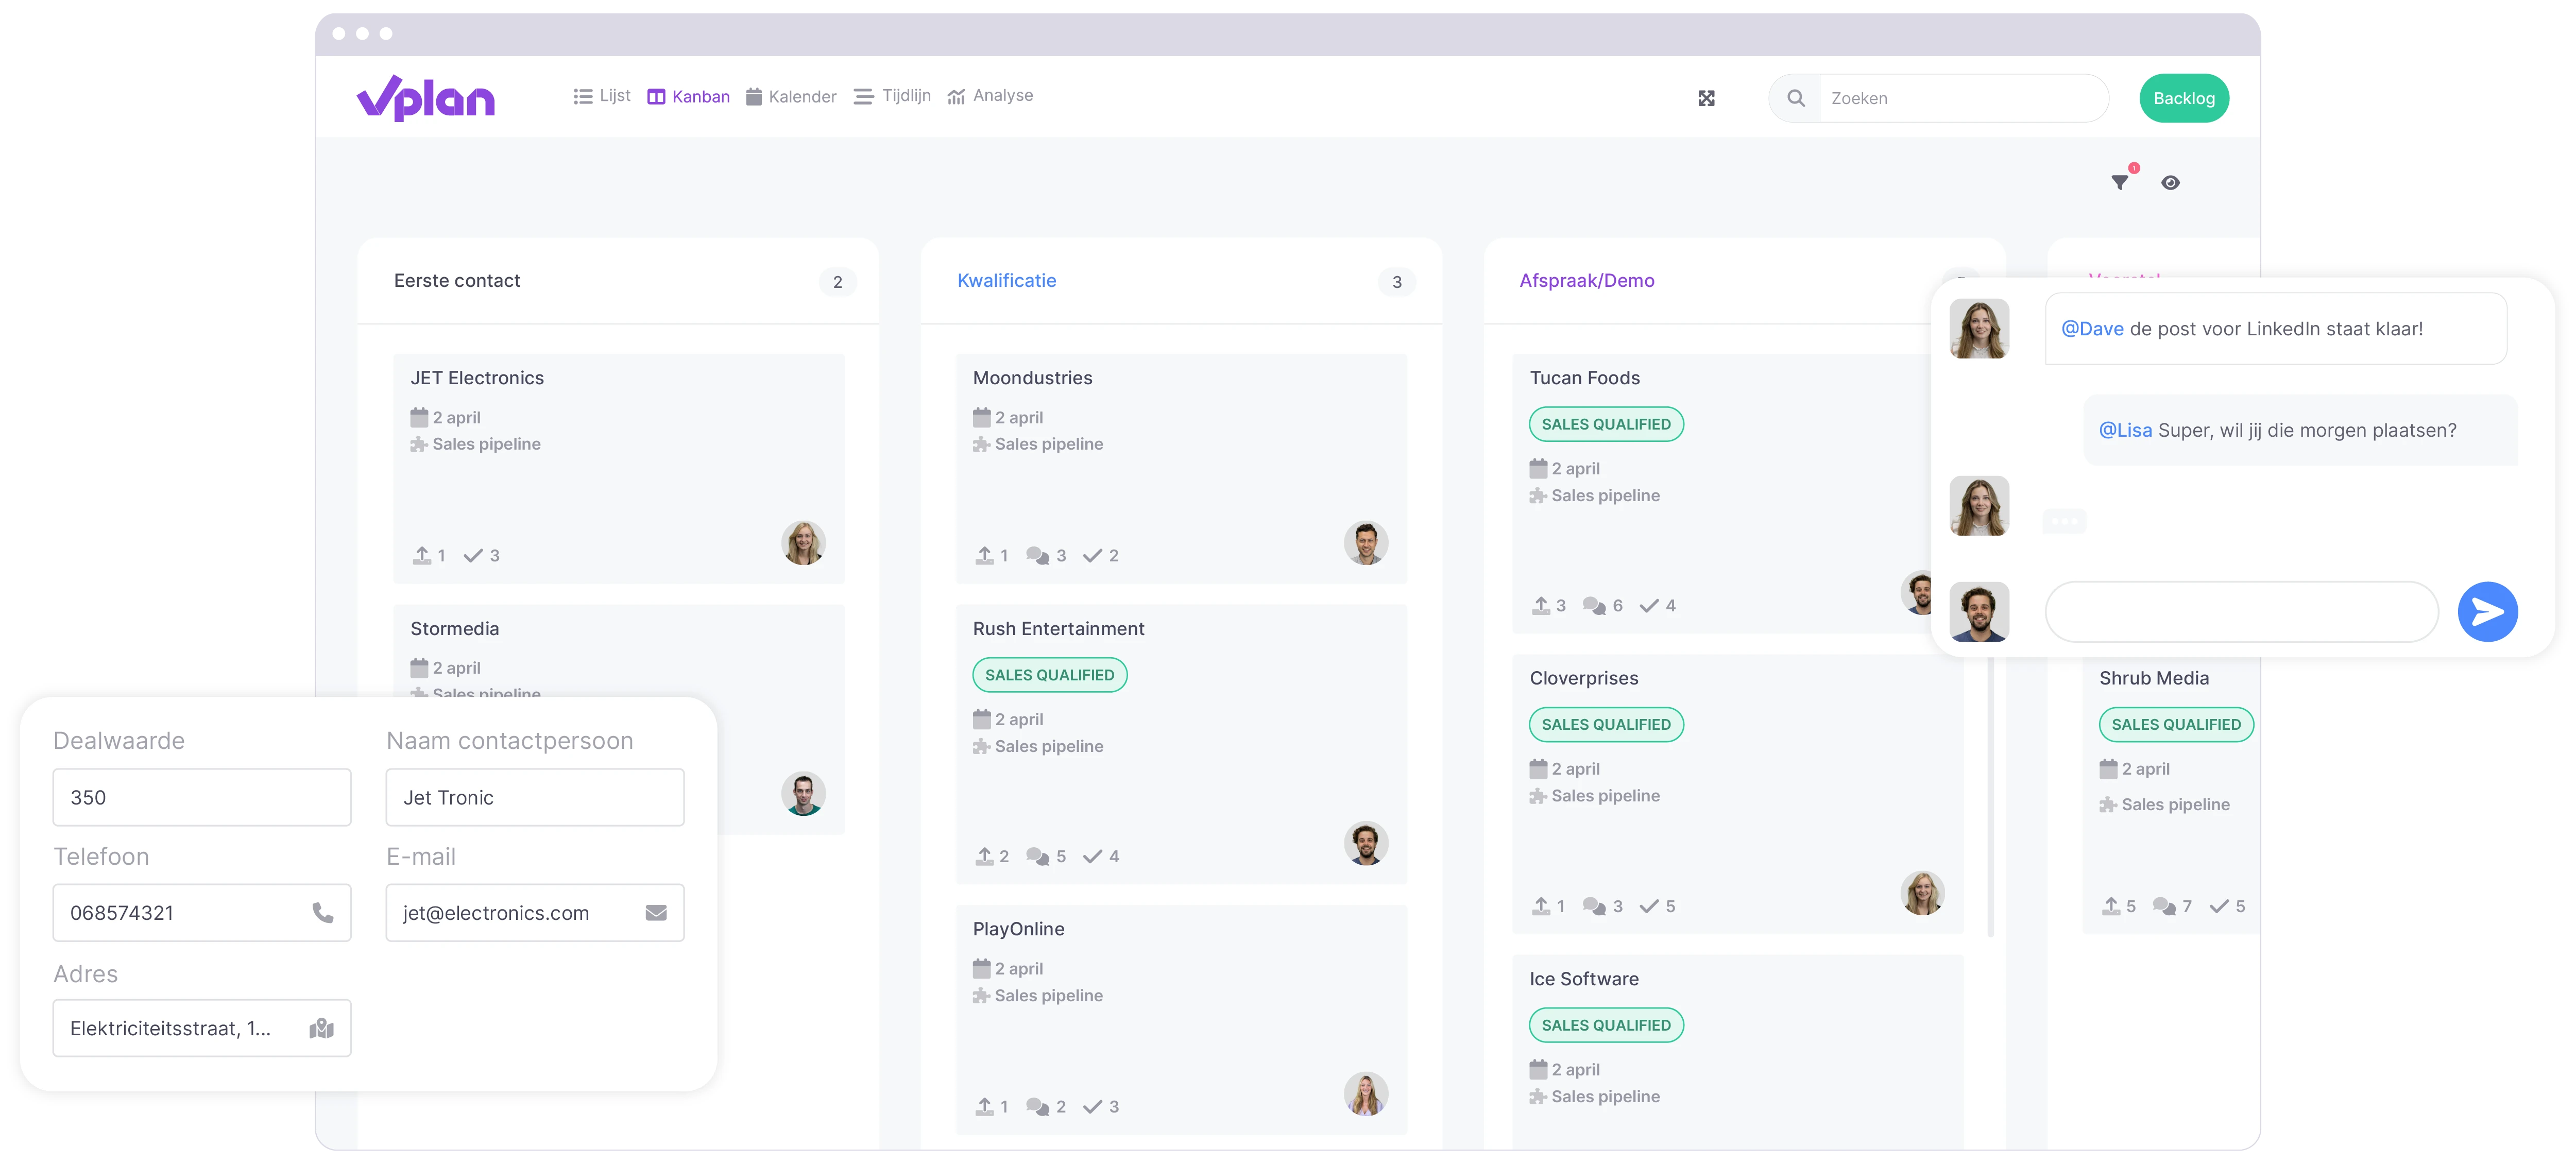Click SALES QUALIFIED label on Shrub Media

(2176, 724)
